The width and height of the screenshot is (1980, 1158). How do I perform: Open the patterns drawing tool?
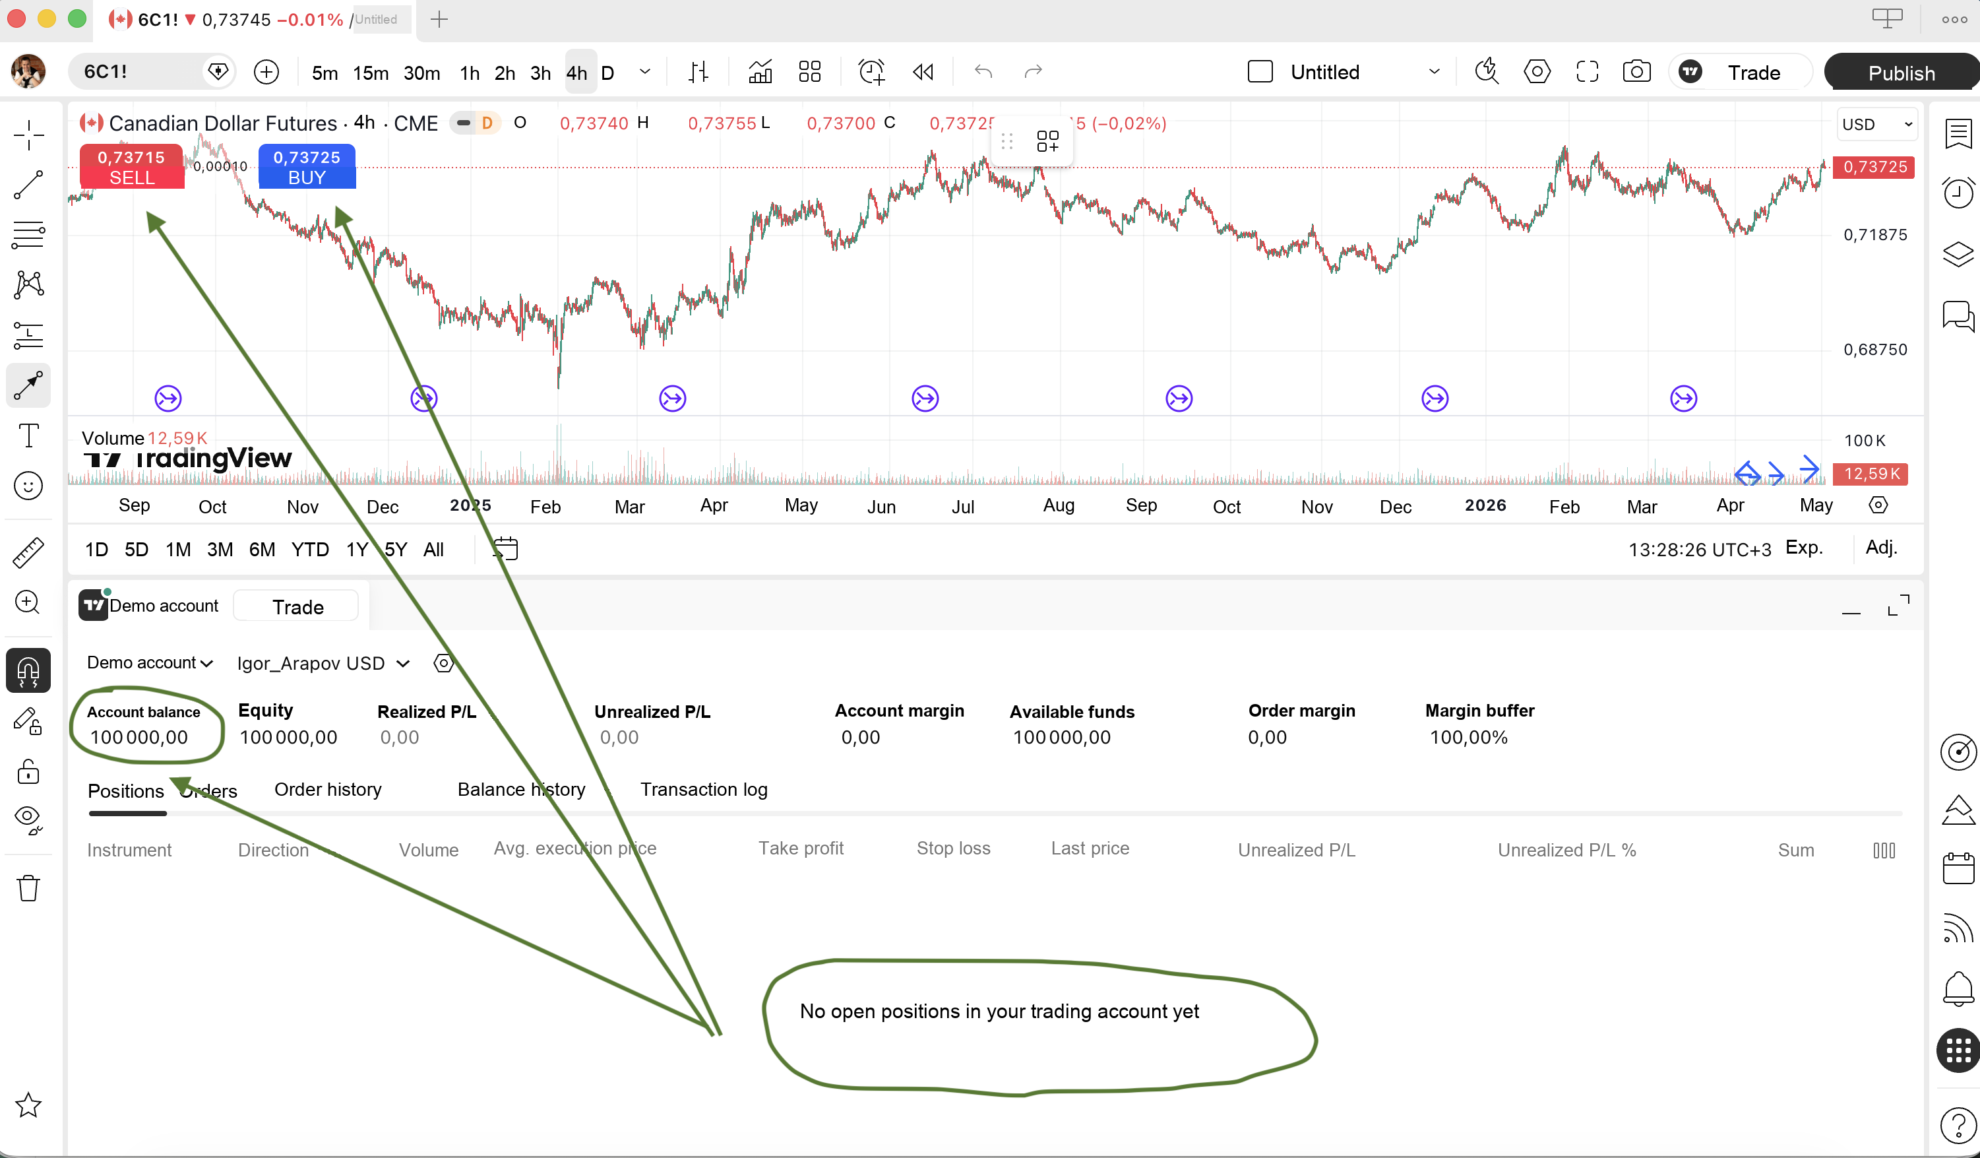click(x=29, y=284)
